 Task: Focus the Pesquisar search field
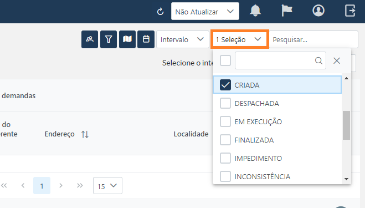pyautogui.click(x=313, y=39)
